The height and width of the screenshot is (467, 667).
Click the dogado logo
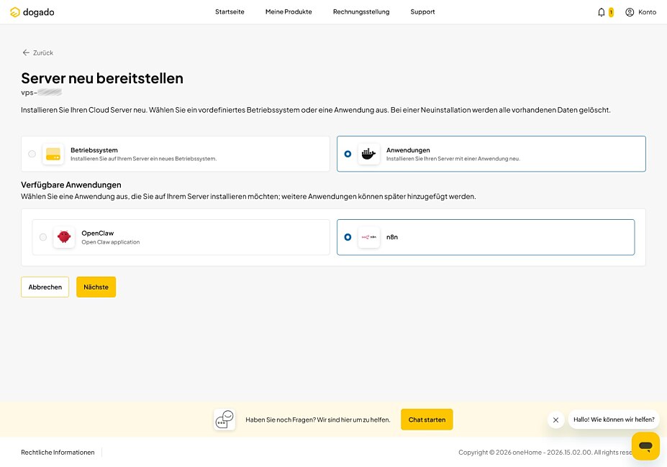pos(32,12)
